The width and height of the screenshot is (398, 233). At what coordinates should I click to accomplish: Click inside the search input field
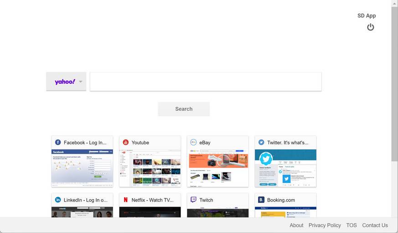206,82
